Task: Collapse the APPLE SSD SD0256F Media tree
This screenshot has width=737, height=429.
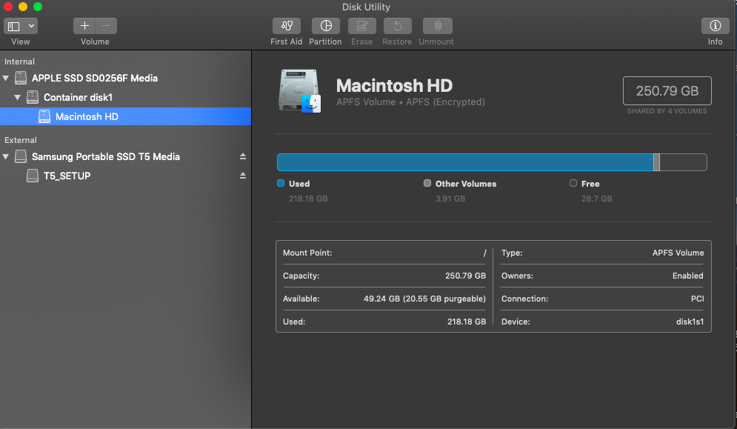Action: (6, 78)
